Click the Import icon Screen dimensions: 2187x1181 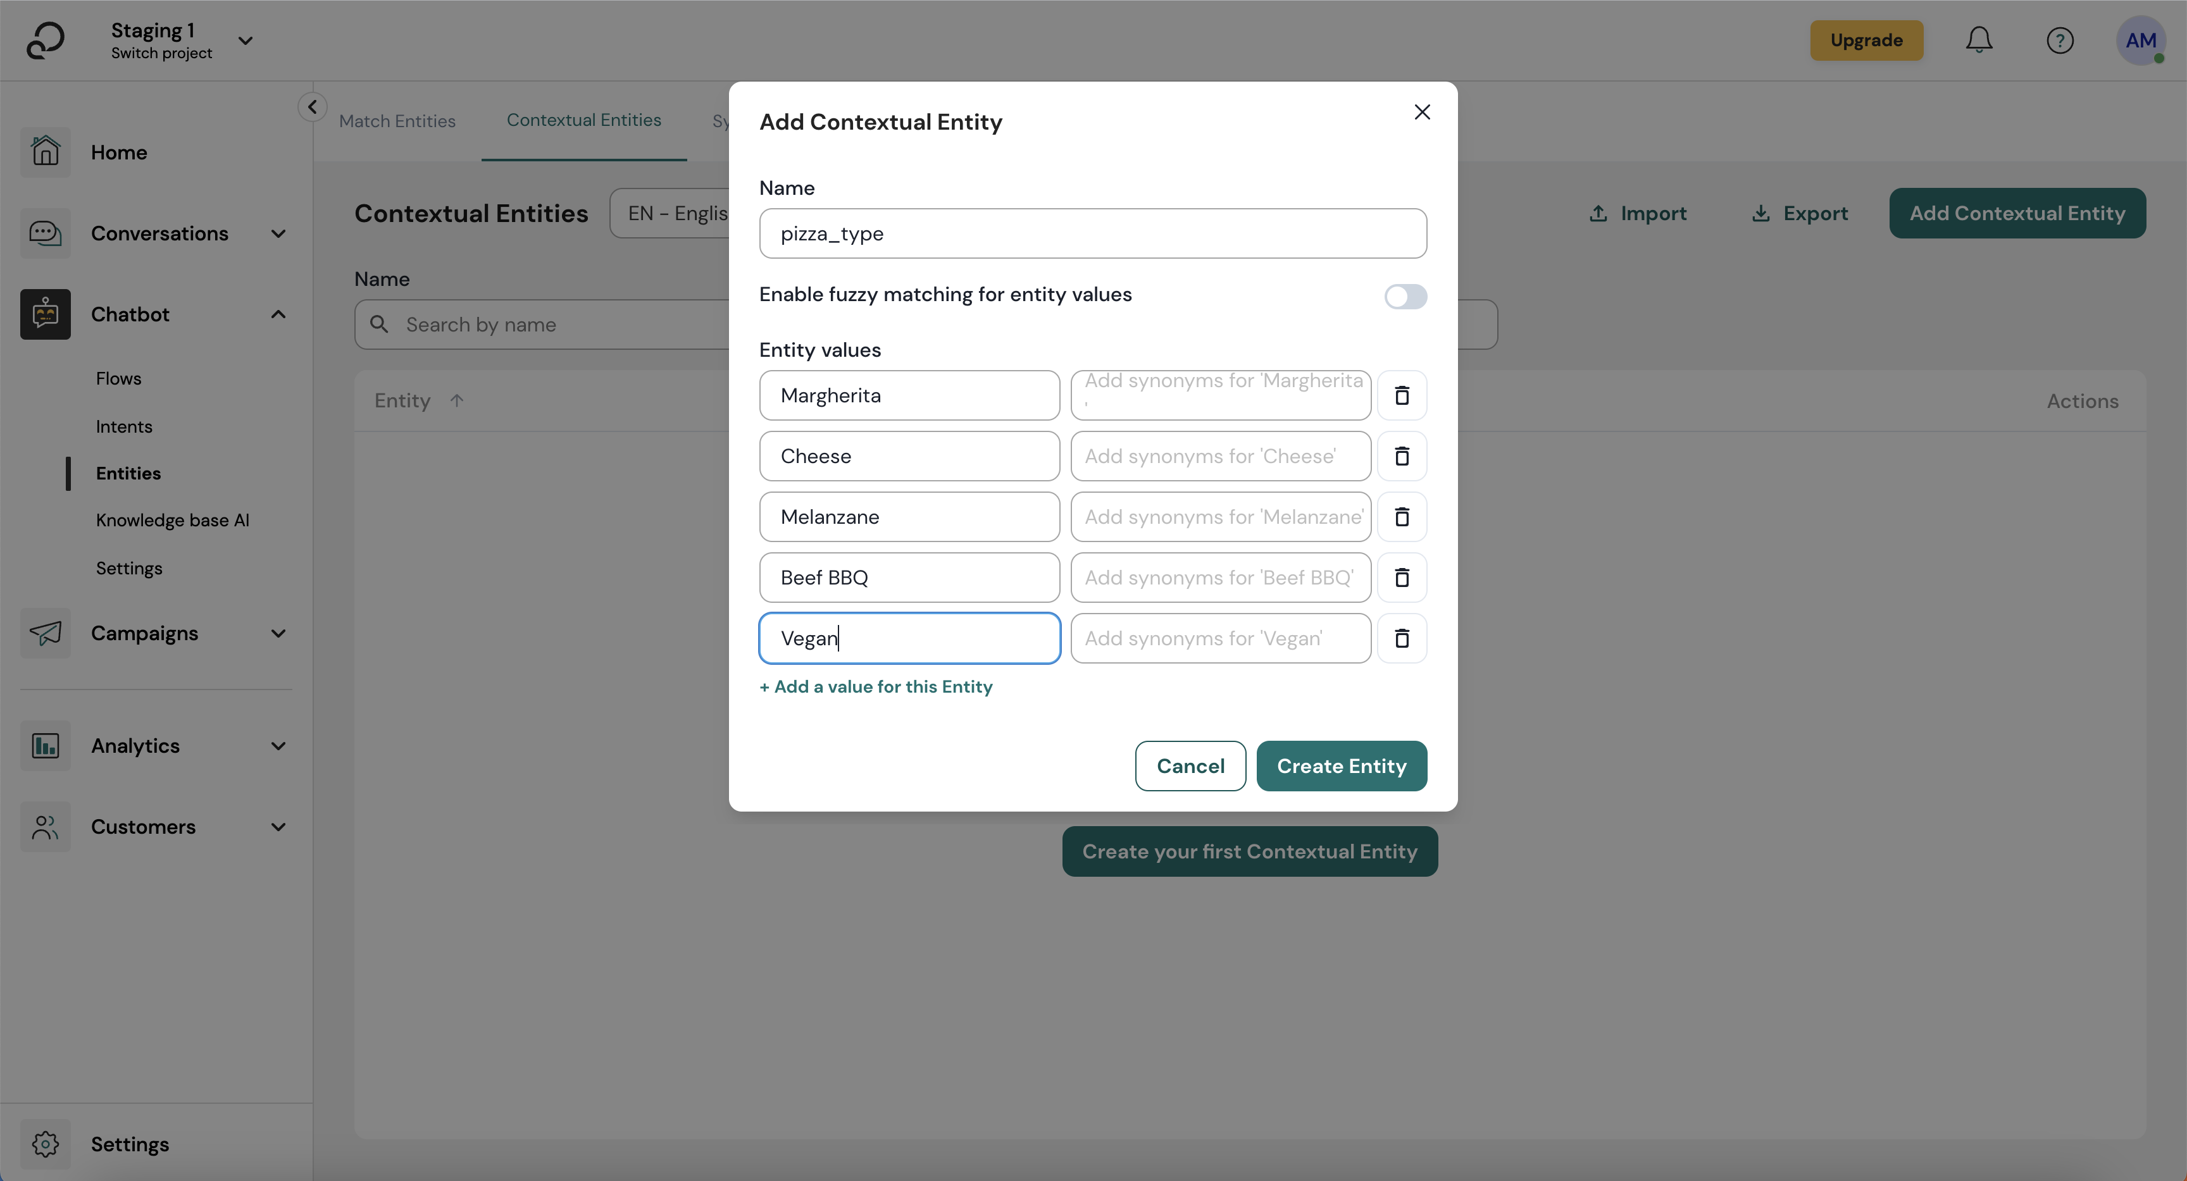1600,213
